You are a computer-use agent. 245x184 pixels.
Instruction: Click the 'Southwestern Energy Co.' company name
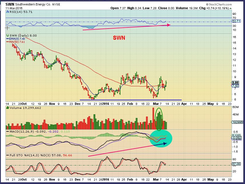33,4
